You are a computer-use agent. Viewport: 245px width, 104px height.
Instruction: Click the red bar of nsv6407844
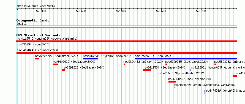(x=127, y=53)
